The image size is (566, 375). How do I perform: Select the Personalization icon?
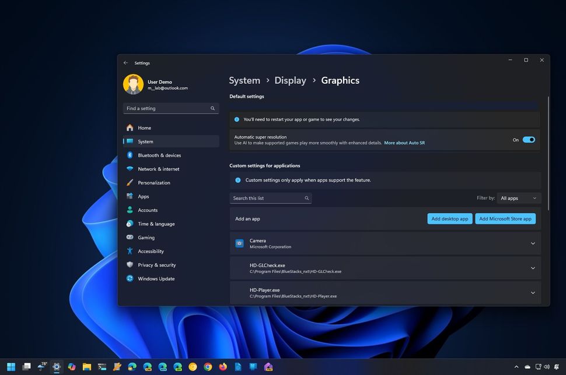coord(130,182)
